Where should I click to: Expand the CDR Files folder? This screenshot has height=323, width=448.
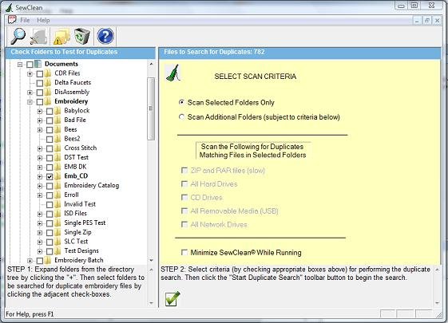pos(30,74)
